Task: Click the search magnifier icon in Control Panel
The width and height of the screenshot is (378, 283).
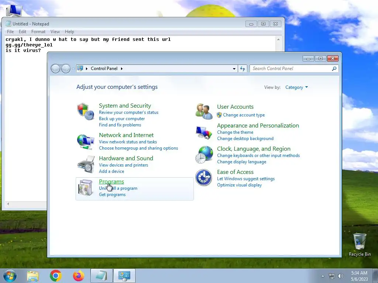Action: 334,69
